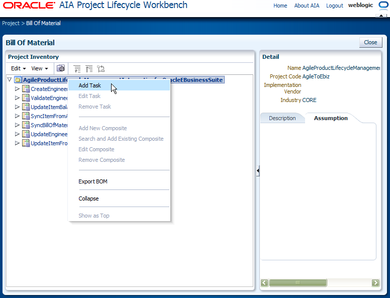
Task: Click the task icon beside UpdateItemBal row
Action: [x=26, y=107]
